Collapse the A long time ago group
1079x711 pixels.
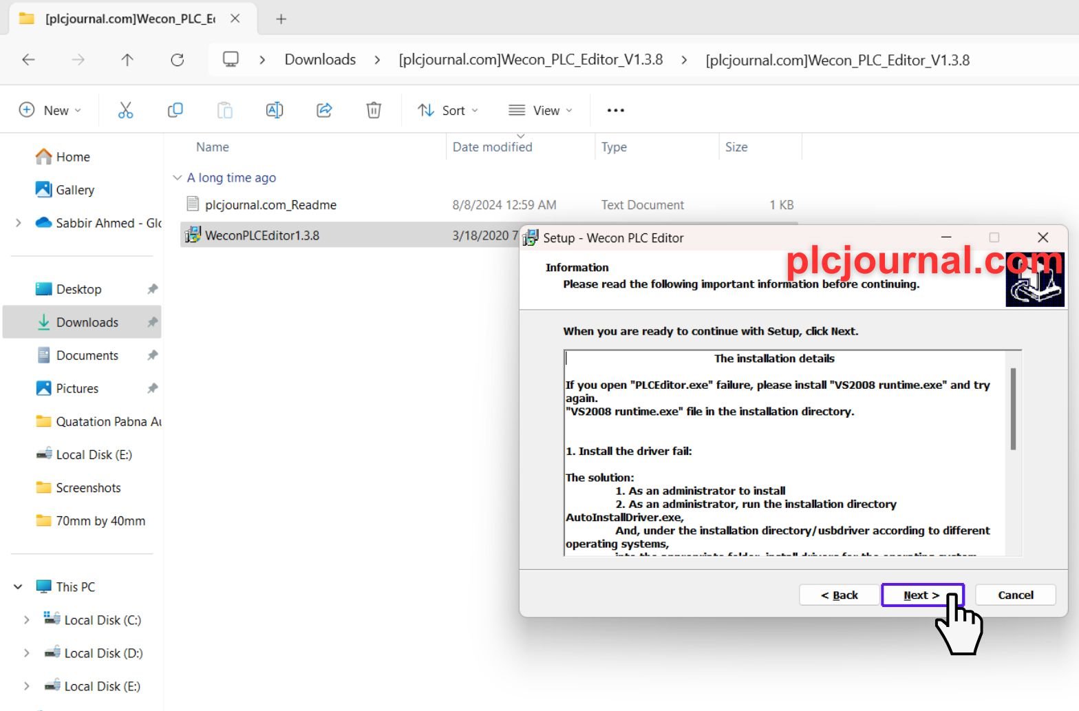177,178
